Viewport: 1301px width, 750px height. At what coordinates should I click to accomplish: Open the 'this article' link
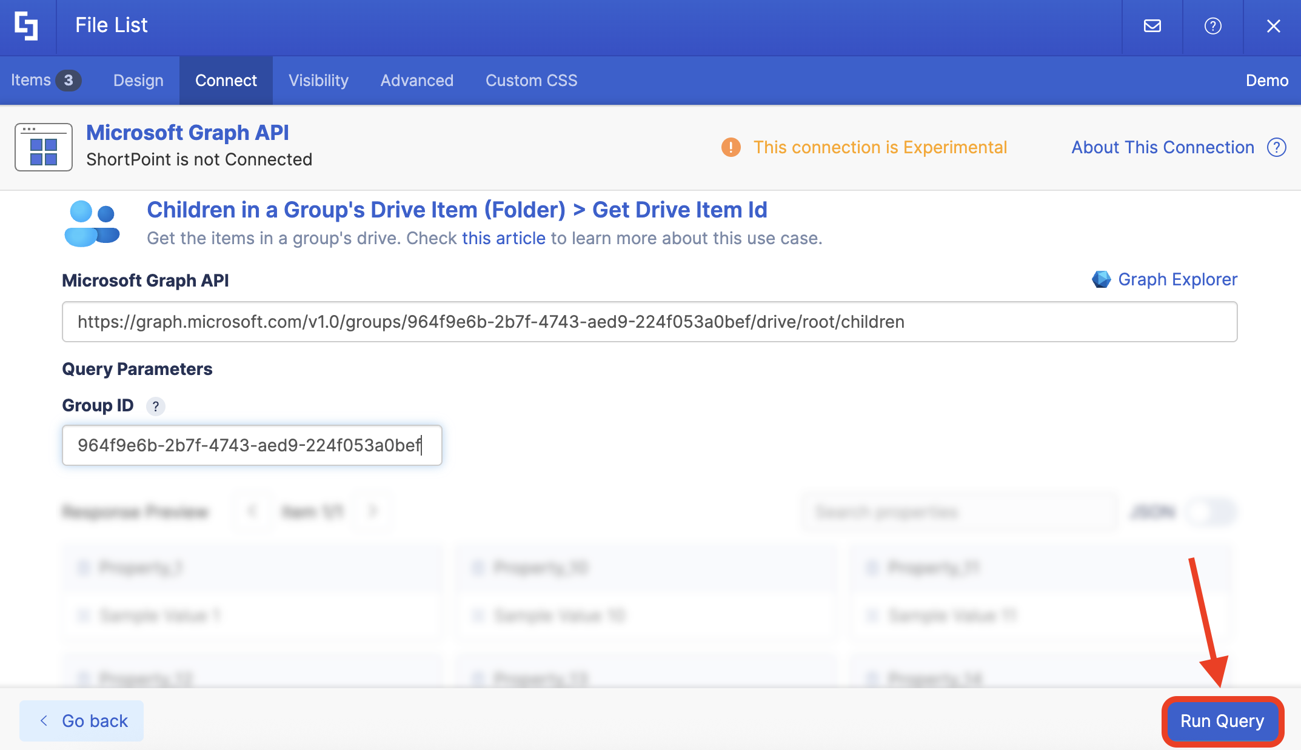(503, 238)
